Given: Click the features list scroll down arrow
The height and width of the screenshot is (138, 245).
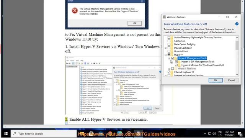Looking at the screenshot, I should (237, 74).
